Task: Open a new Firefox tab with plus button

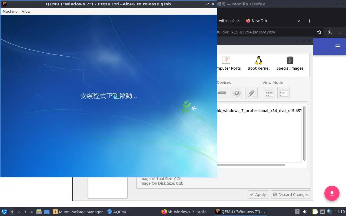Action: tap(310, 21)
